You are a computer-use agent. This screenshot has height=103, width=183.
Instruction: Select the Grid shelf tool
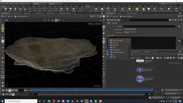25,9
